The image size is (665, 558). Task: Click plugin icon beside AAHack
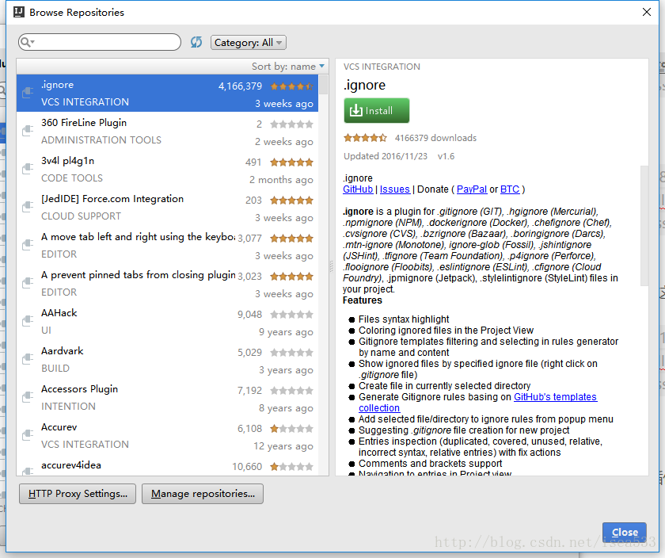(28, 320)
